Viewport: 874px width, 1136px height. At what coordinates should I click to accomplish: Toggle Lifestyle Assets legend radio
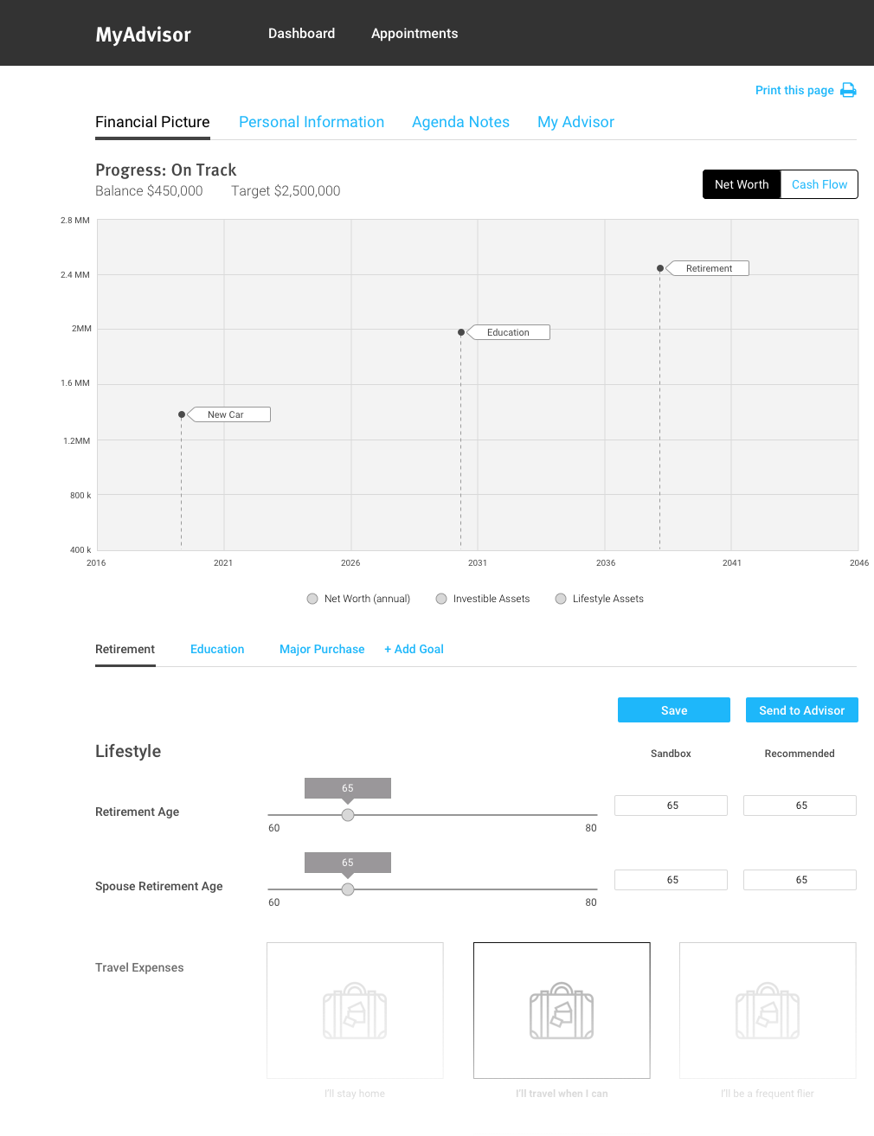[x=561, y=599]
